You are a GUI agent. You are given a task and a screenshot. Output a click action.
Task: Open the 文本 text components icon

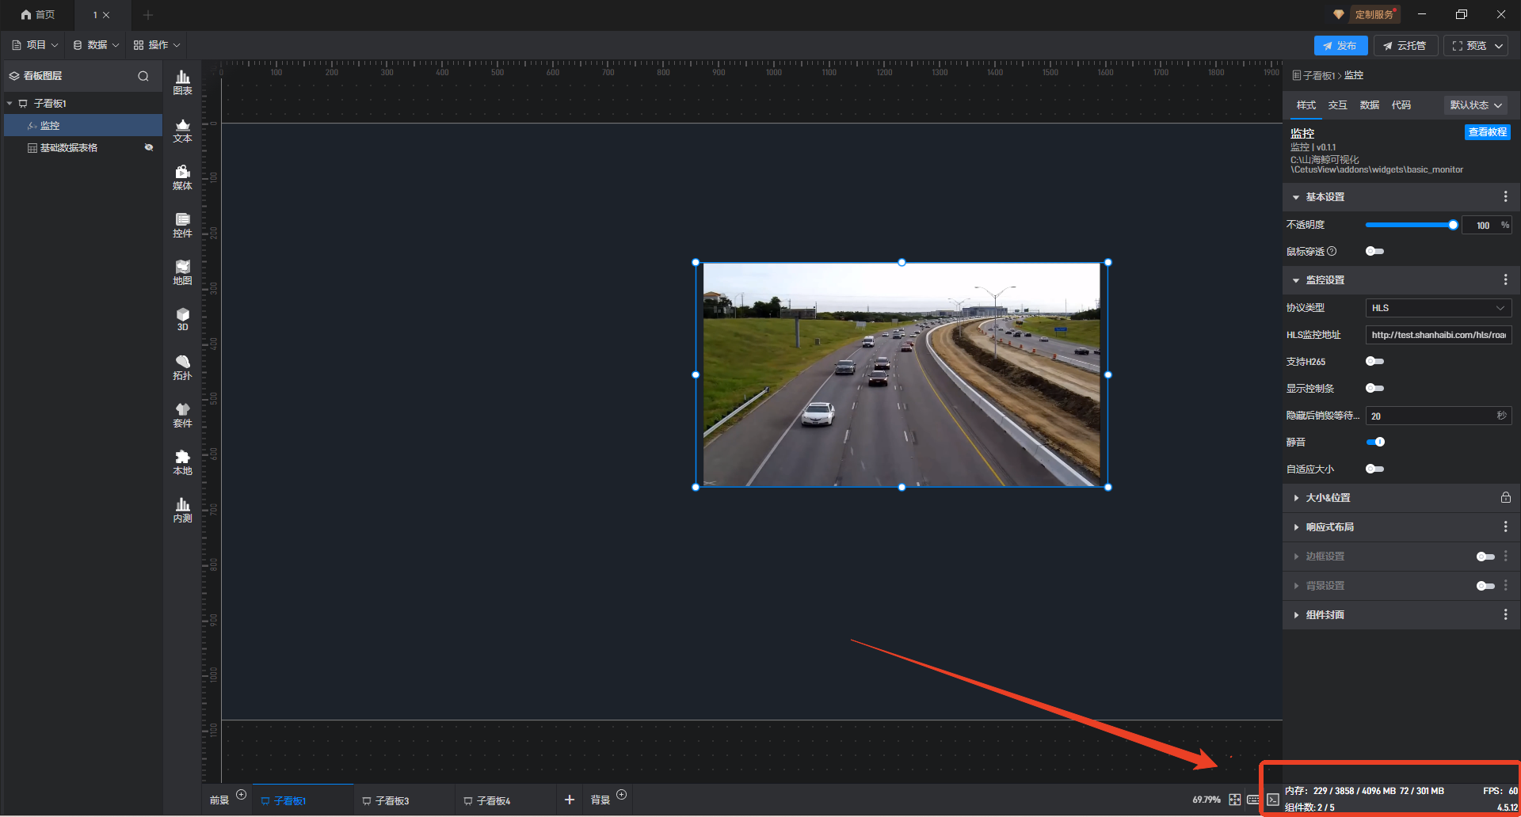[182, 131]
